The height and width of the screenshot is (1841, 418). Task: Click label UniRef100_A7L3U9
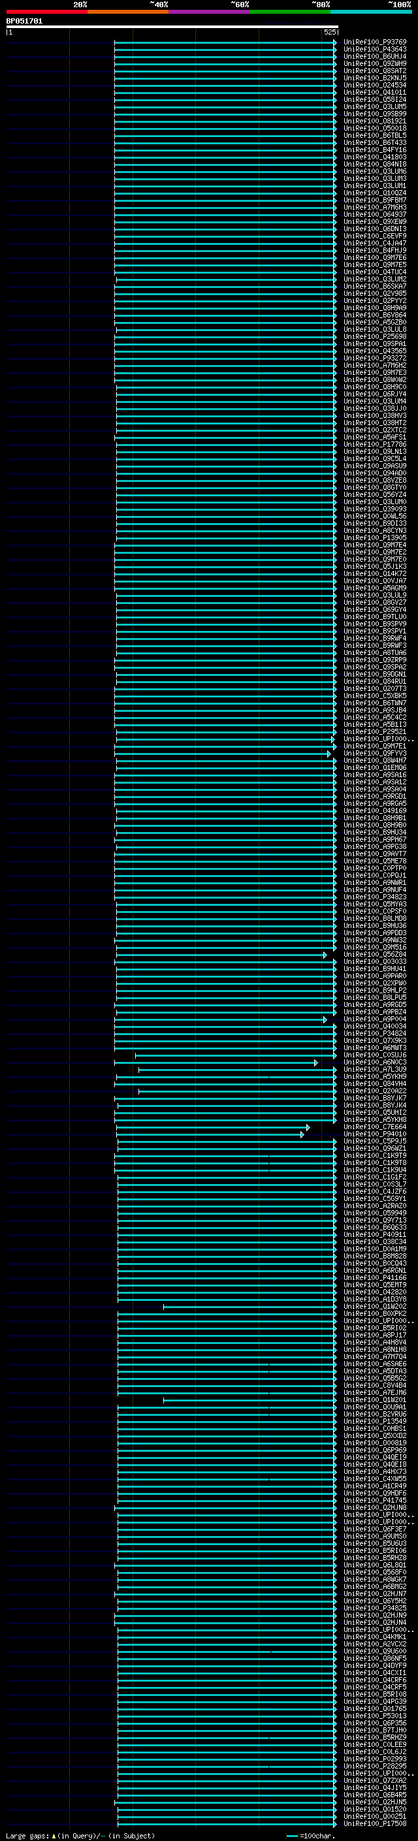click(x=374, y=1070)
